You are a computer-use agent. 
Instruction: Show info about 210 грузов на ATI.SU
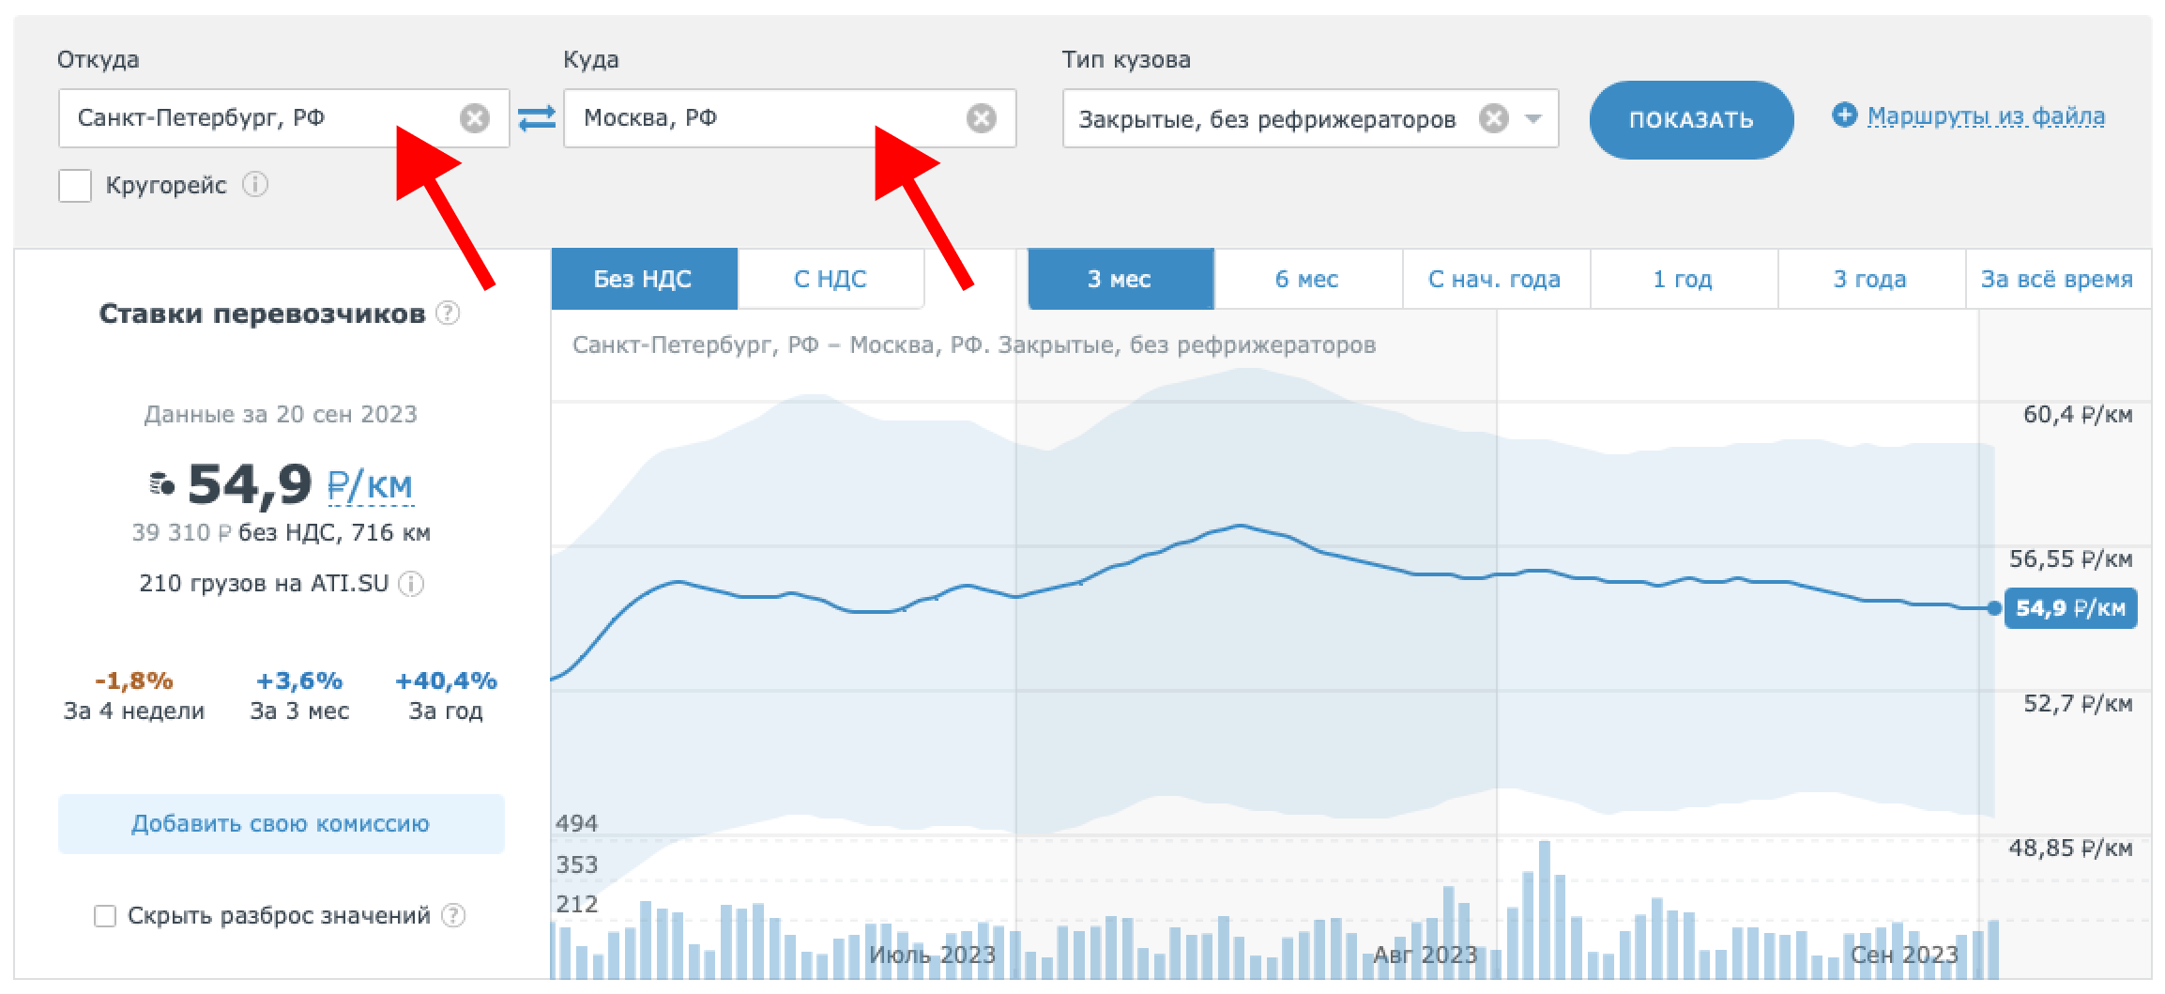click(411, 584)
